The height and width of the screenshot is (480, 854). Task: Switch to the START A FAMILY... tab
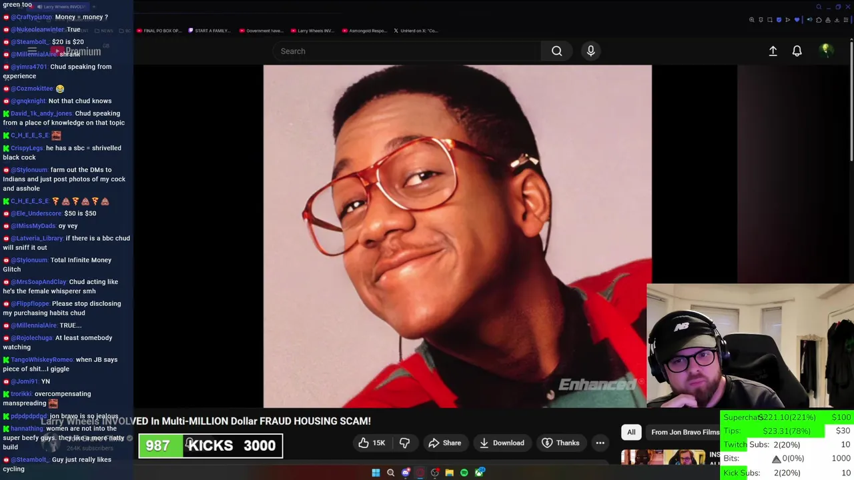click(209, 31)
